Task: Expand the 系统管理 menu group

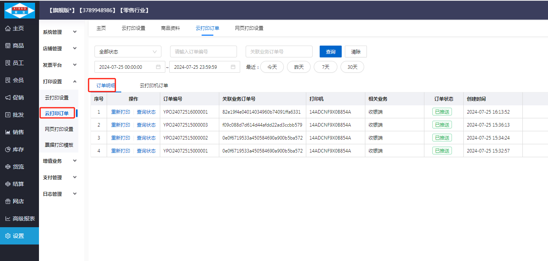Action: tap(59, 32)
